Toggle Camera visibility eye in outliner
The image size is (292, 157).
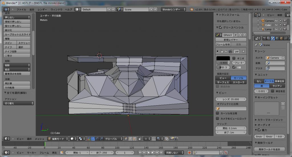click(x=276, y=21)
